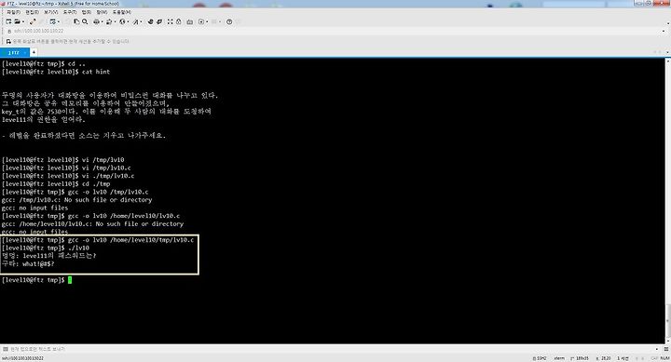Click the Find magnifier icon
671x362 pixels.
pyautogui.click(x=85, y=21)
